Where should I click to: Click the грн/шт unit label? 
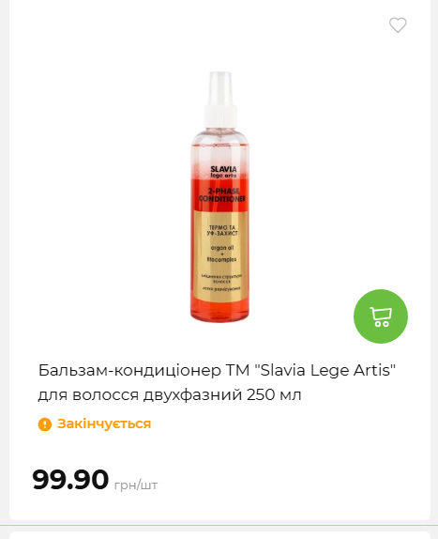(136, 485)
